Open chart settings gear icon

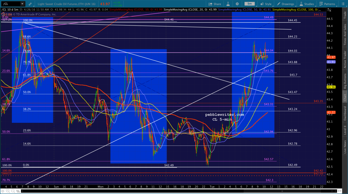(x=237, y=4)
